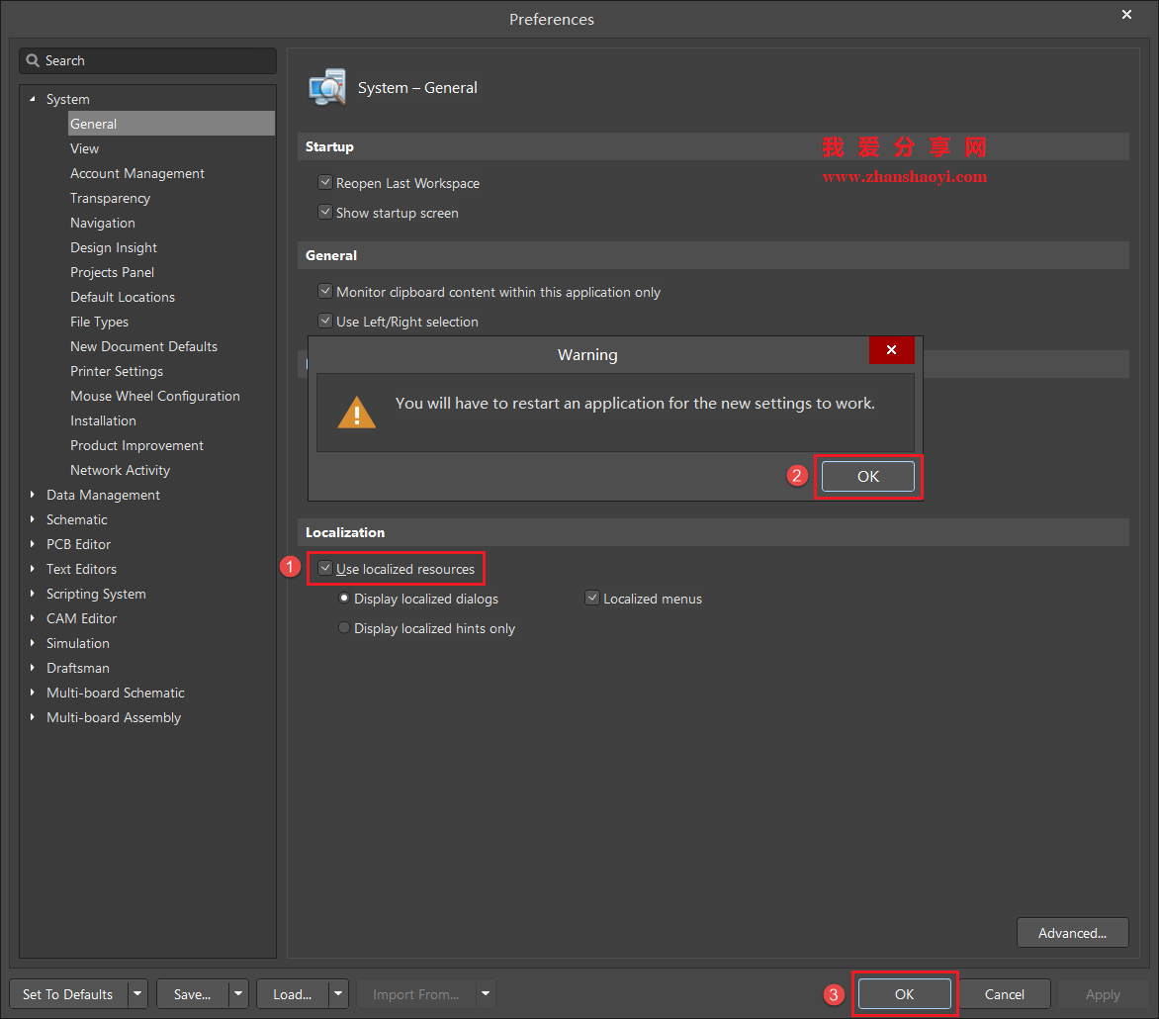Click the search magnifier icon
Image resolution: width=1159 pixels, height=1019 pixels.
(33, 60)
